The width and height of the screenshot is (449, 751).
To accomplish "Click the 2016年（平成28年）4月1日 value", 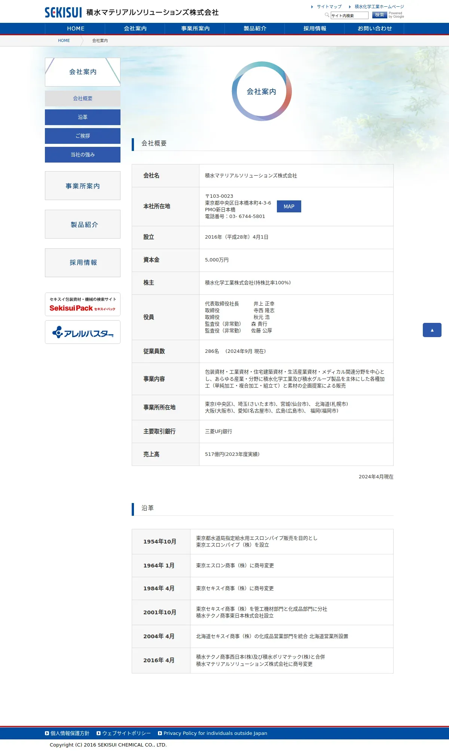I will [x=236, y=237].
